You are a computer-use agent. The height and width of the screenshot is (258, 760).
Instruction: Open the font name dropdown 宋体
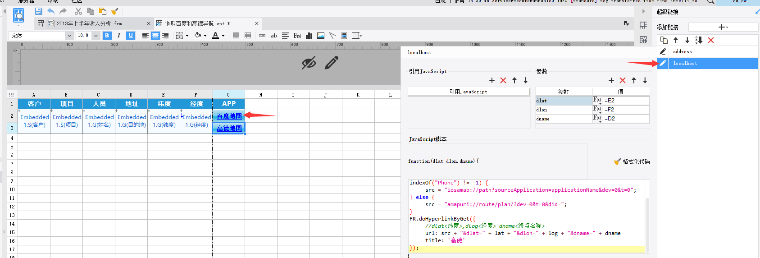pyautogui.click(x=69, y=36)
